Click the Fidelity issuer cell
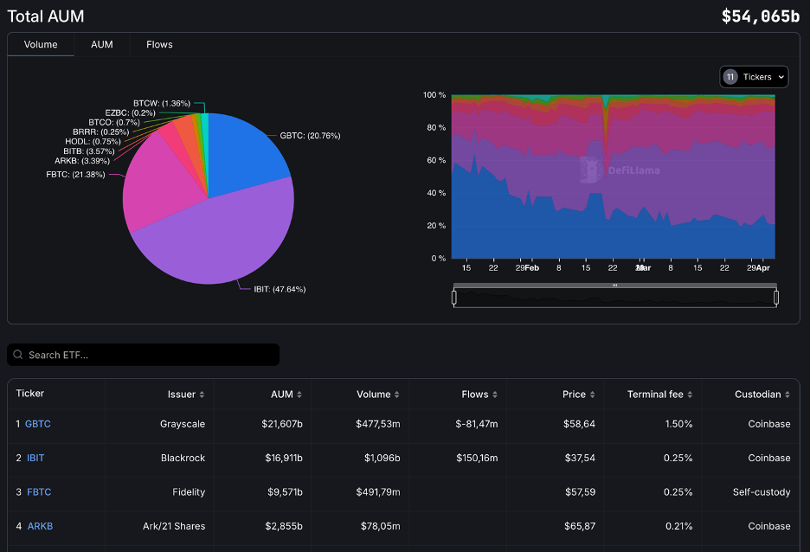The width and height of the screenshot is (810, 552). pyautogui.click(x=189, y=492)
